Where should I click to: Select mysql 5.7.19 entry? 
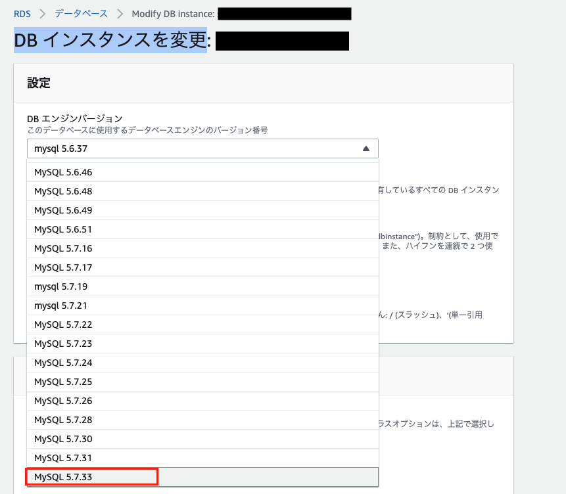coord(202,286)
